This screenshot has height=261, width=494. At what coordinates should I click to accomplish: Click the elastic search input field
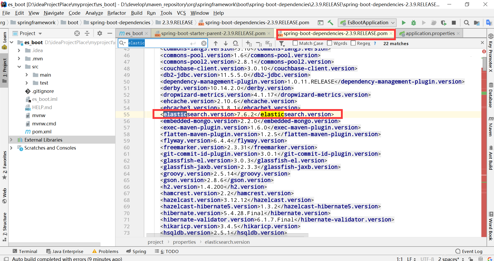point(163,43)
